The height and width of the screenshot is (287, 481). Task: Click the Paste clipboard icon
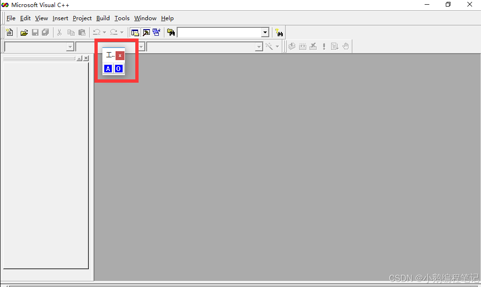pyautogui.click(x=82, y=32)
